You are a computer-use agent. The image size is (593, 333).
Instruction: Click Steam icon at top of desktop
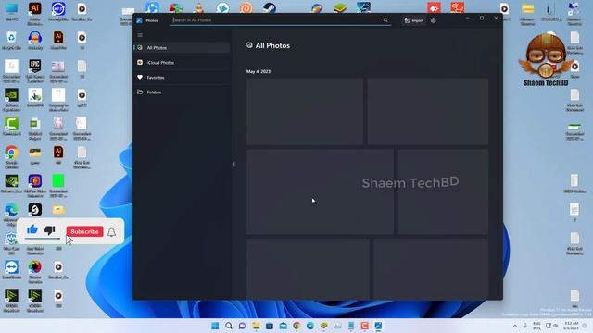click(x=270, y=7)
